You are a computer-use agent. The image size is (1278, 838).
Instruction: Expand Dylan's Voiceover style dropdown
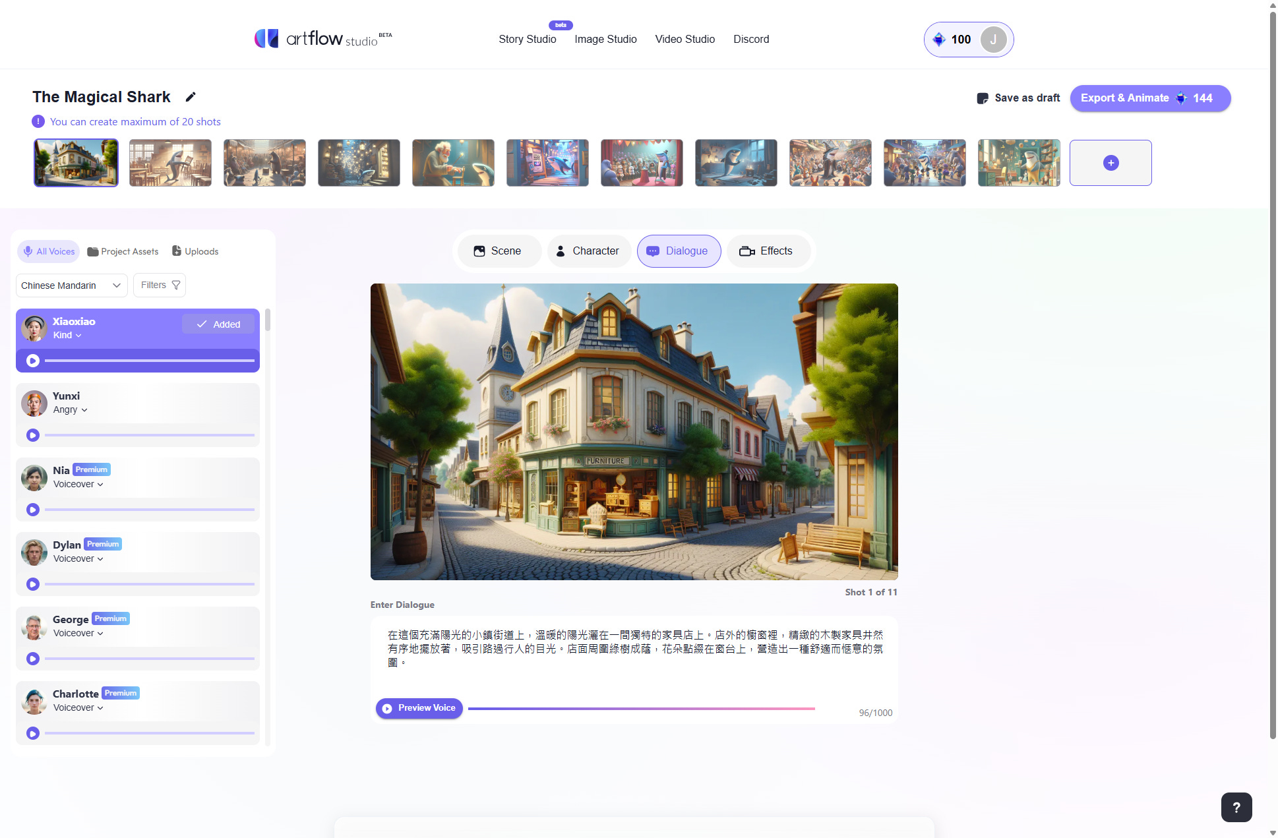coord(78,558)
